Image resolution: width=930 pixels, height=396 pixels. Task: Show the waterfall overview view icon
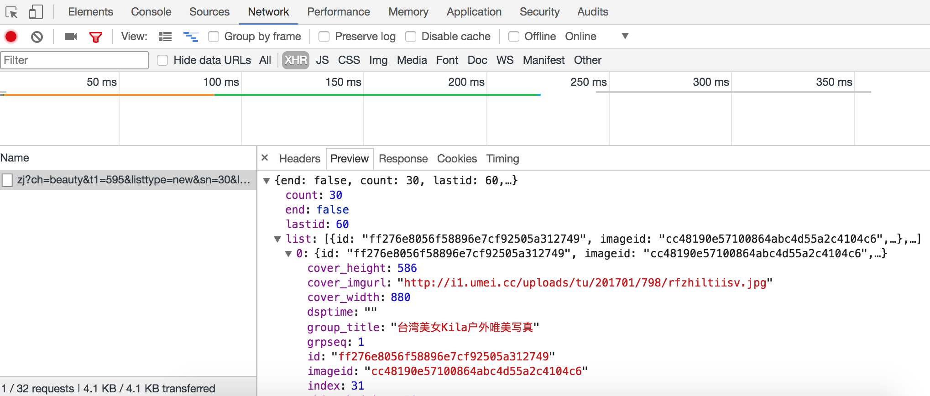pyautogui.click(x=190, y=36)
